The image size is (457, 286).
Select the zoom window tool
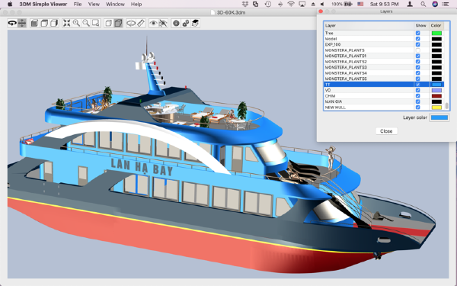point(96,23)
